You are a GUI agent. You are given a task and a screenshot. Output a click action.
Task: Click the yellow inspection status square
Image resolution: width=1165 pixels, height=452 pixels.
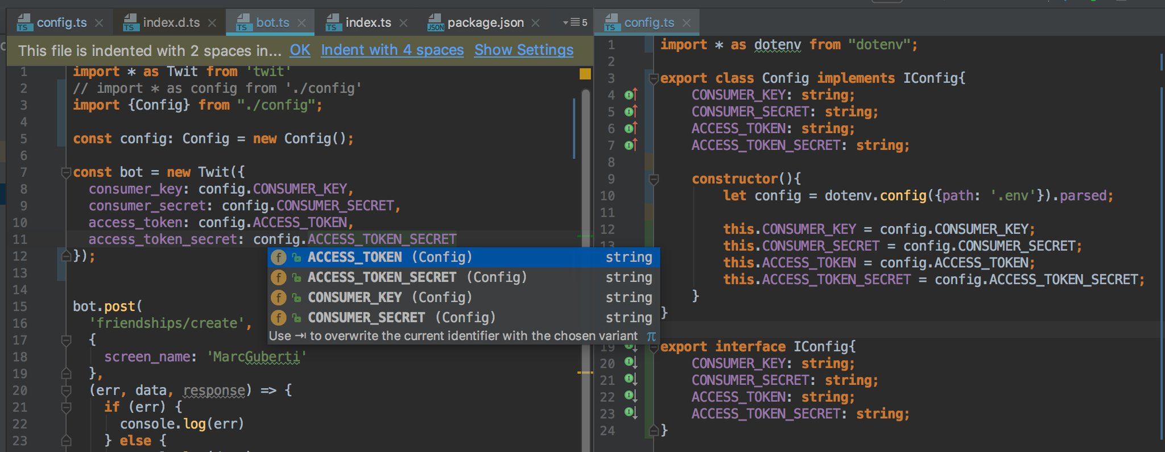(585, 74)
